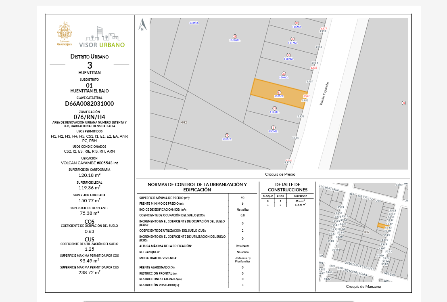The image size is (447, 302).
Task: Click the usos condicionados list 'CS2, I2, E3, RIE...'
Action: click(x=90, y=151)
